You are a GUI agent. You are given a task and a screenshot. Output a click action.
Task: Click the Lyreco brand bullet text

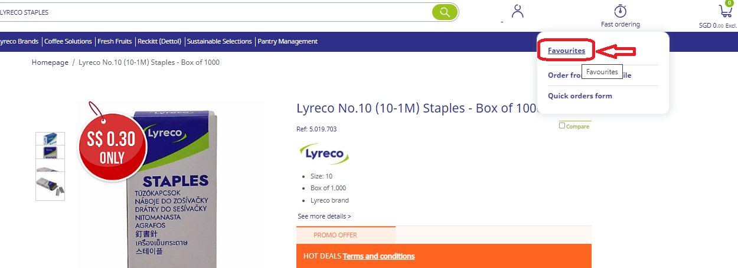(329, 200)
